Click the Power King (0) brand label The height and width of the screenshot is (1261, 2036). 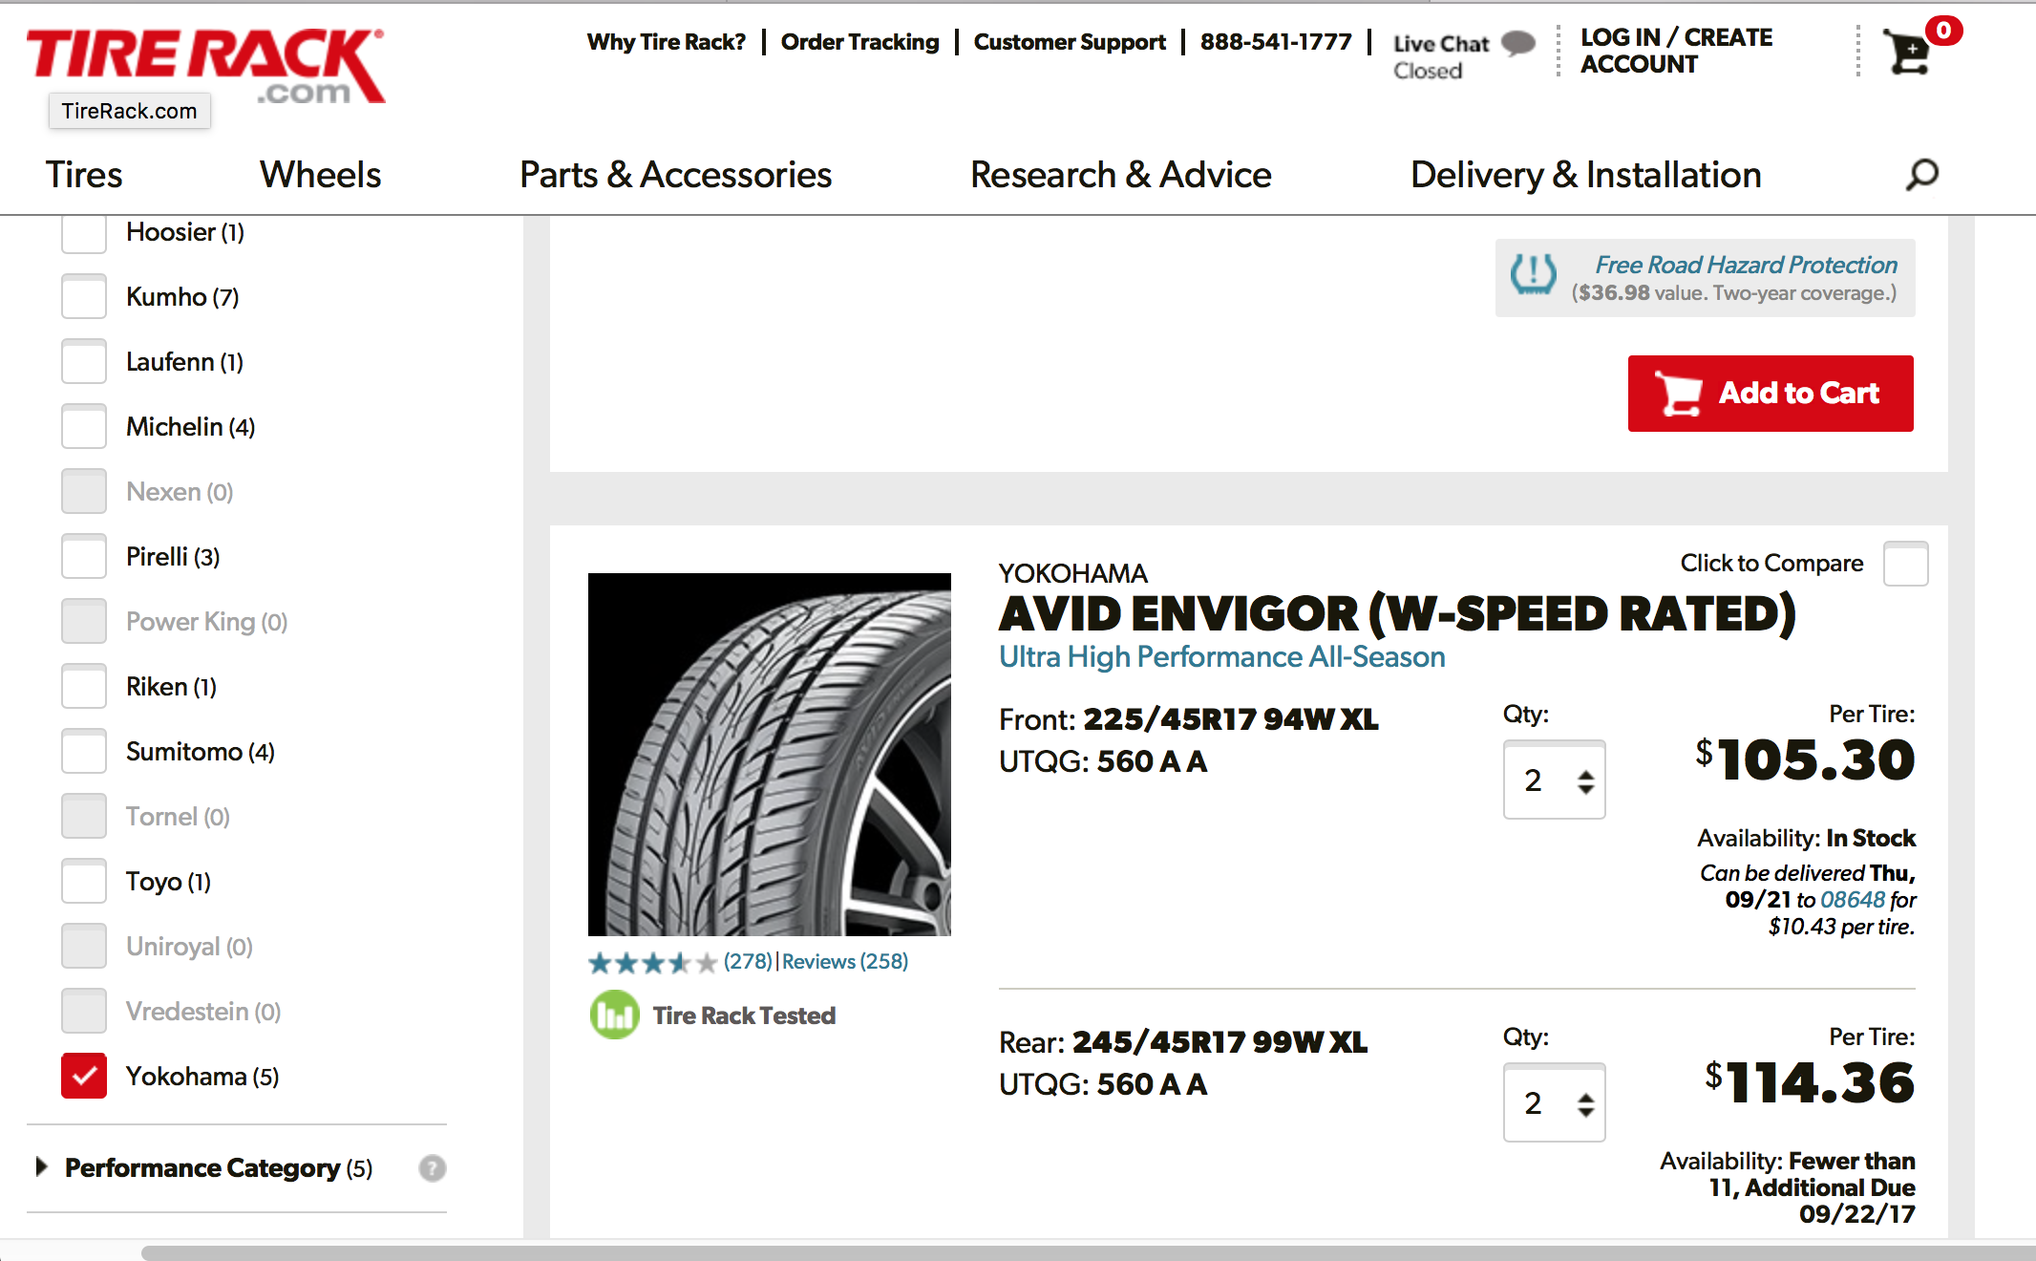[x=206, y=622]
